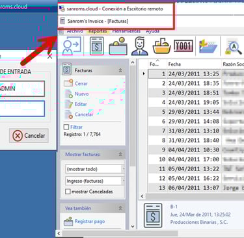Click the large invoice icon in detail pane
The image size is (244, 238).
[x=153, y=215]
